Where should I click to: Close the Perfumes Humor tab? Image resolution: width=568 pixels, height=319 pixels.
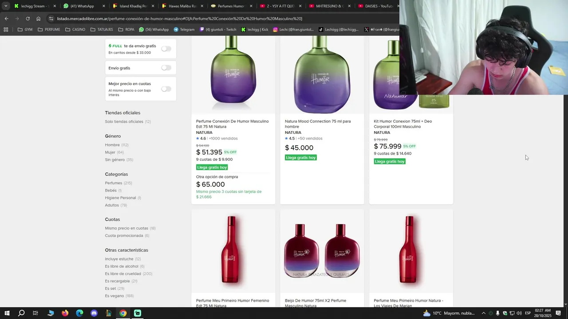click(251, 6)
